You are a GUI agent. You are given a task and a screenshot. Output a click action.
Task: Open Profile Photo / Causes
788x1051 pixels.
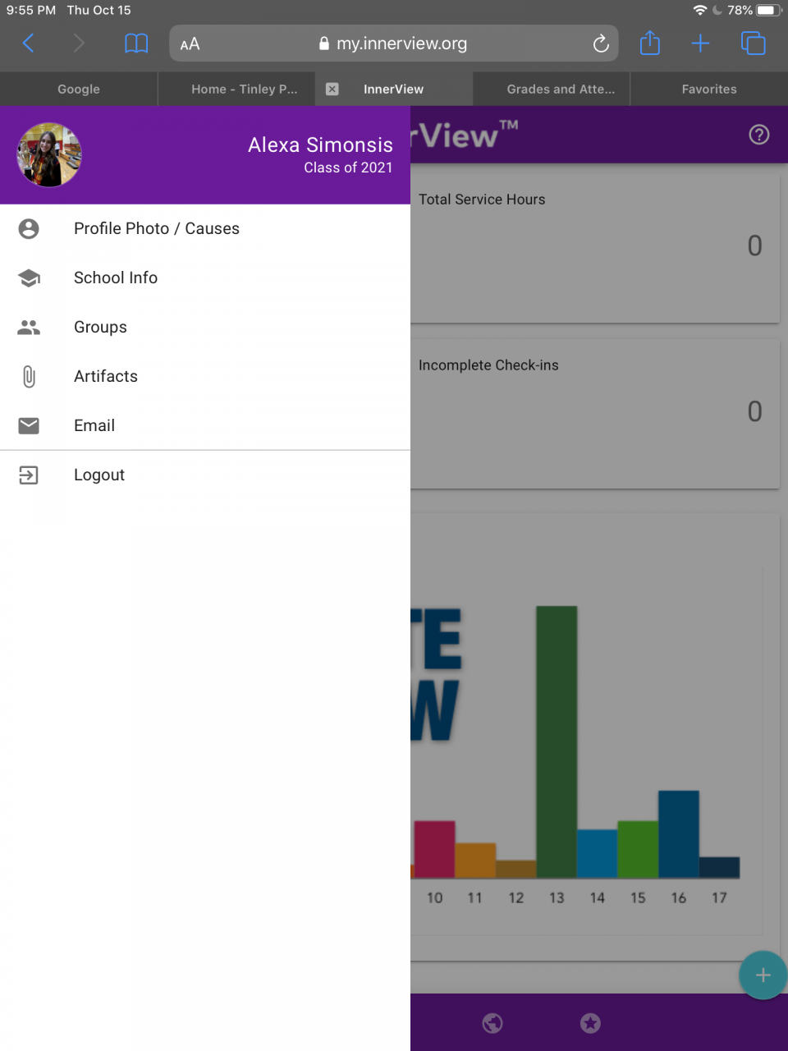click(205, 228)
